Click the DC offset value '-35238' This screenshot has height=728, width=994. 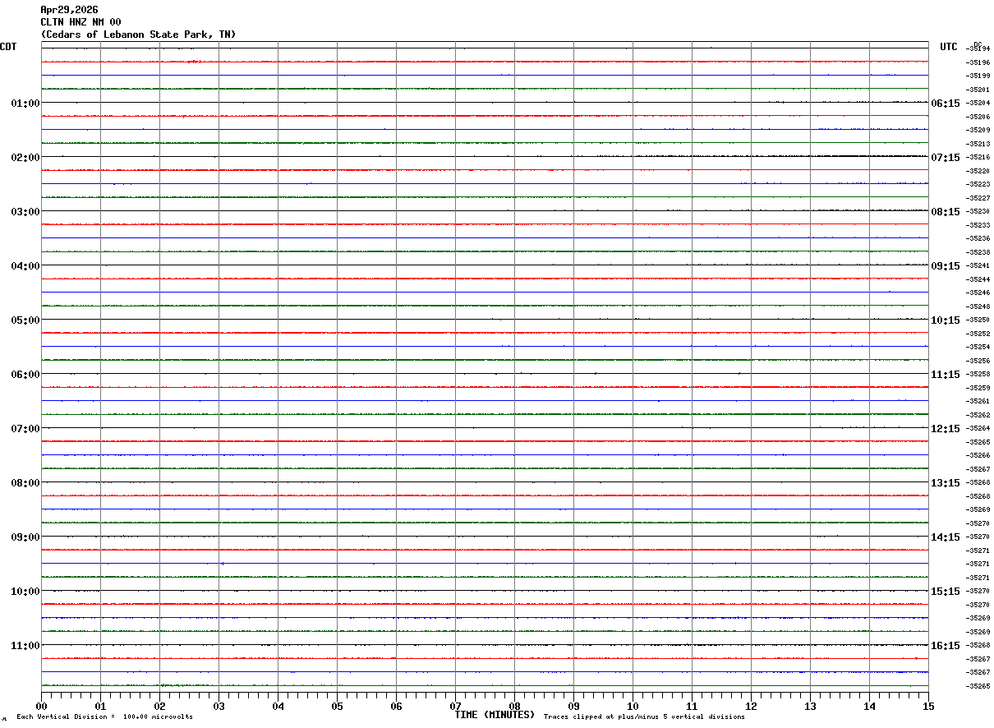(x=978, y=252)
